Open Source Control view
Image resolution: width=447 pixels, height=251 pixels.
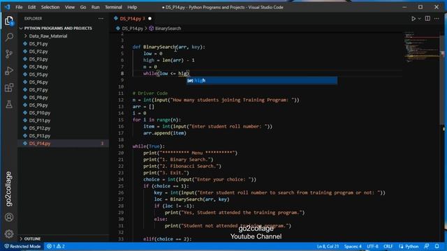point(9,54)
